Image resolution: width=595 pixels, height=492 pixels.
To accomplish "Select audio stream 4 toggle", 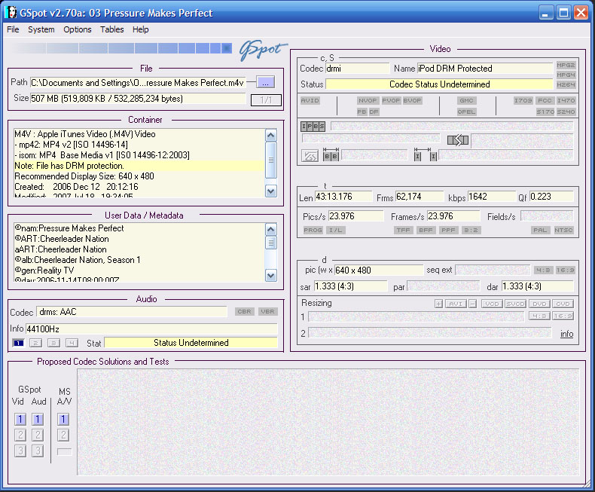I will pos(72,343).
